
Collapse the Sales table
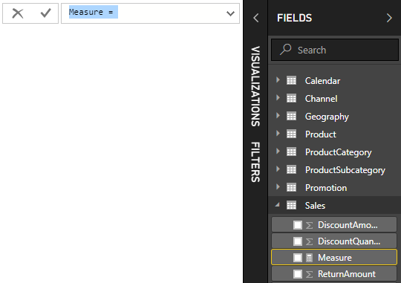coord(278,204)
